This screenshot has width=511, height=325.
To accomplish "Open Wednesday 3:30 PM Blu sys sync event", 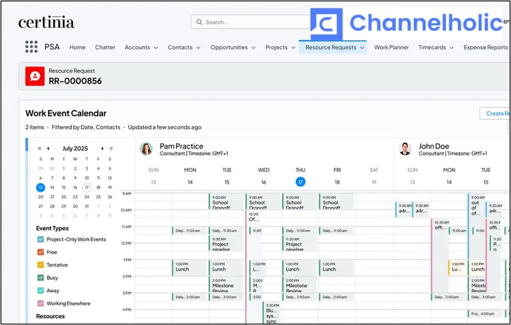I will tap(271, 313).
